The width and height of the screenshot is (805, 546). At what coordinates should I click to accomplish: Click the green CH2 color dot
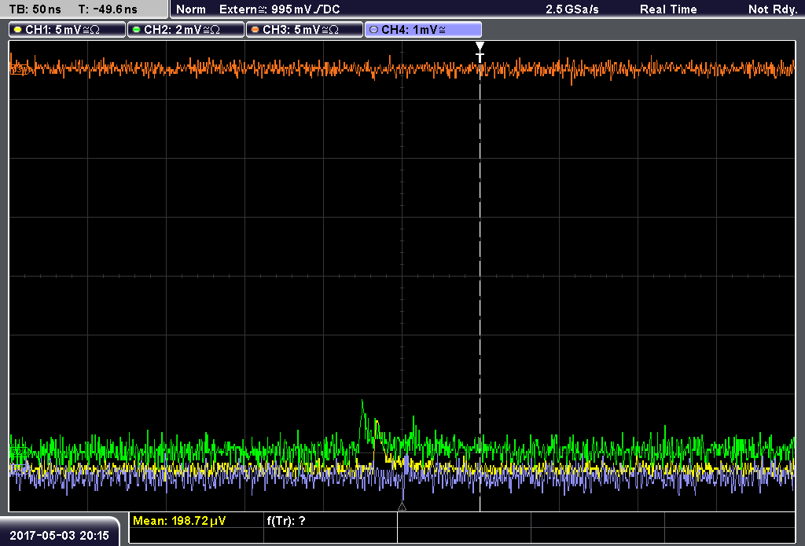137,30
